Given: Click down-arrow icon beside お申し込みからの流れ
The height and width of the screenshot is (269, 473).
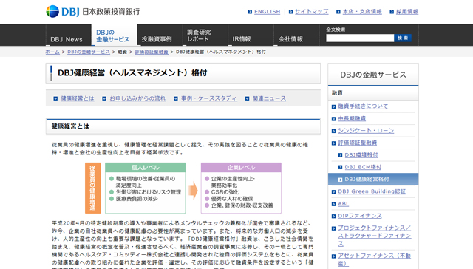Looking at the screenshot, I should coord(104,98).
